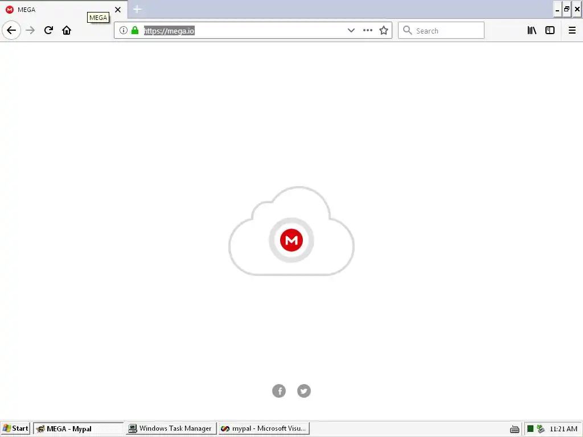Viewport: 583px width, 437px height.
Task: Click the MEGA favicon in the tab
Action: coord(10,10)
